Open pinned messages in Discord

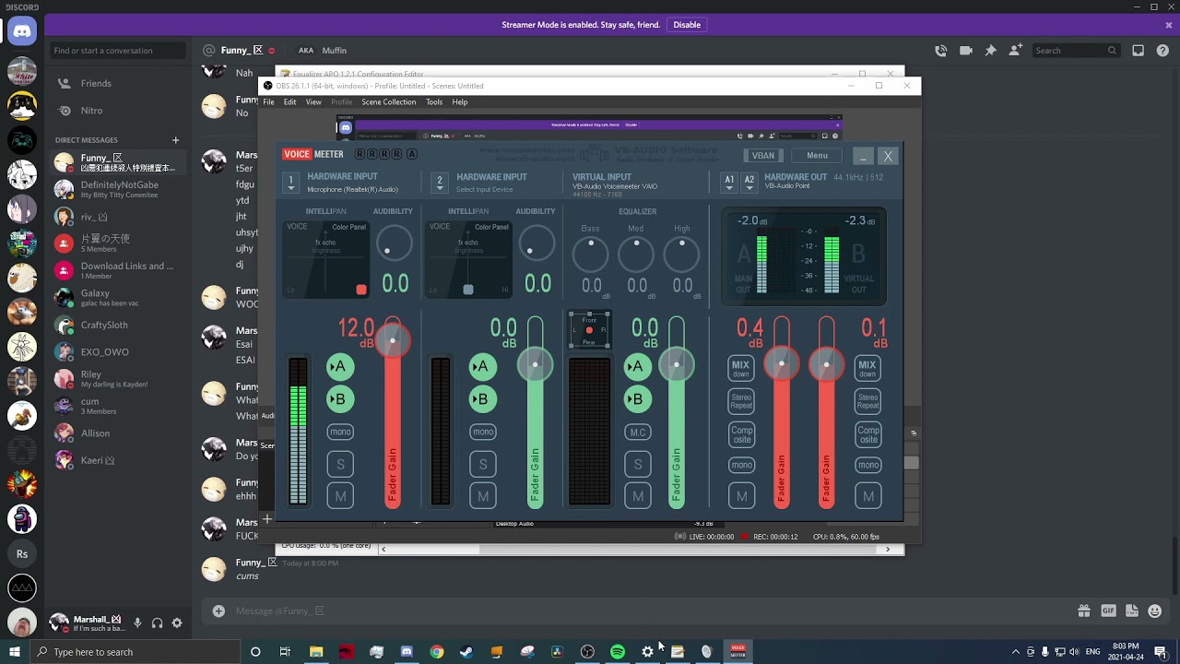coord(990,51)
